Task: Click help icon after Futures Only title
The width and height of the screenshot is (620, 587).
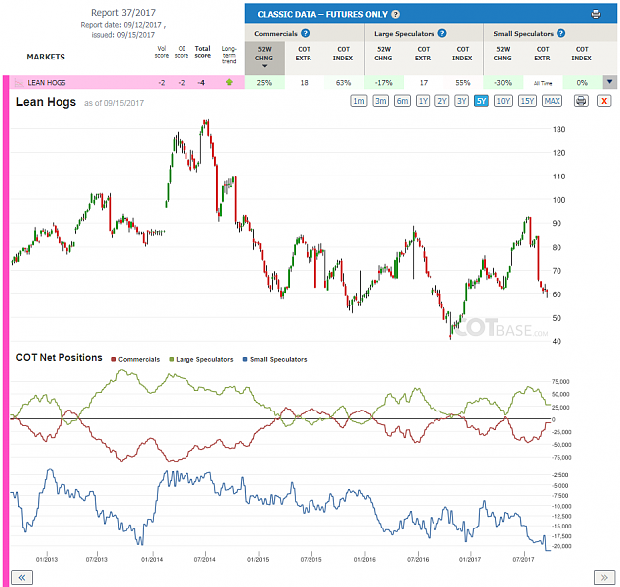Action: [x=395, y=14]
